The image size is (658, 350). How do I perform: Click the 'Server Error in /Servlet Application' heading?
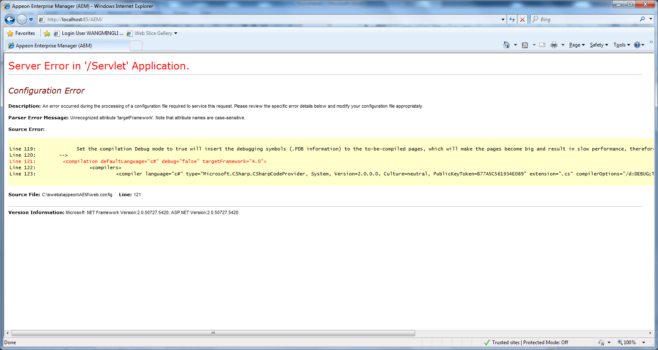[x=99, y=66]
